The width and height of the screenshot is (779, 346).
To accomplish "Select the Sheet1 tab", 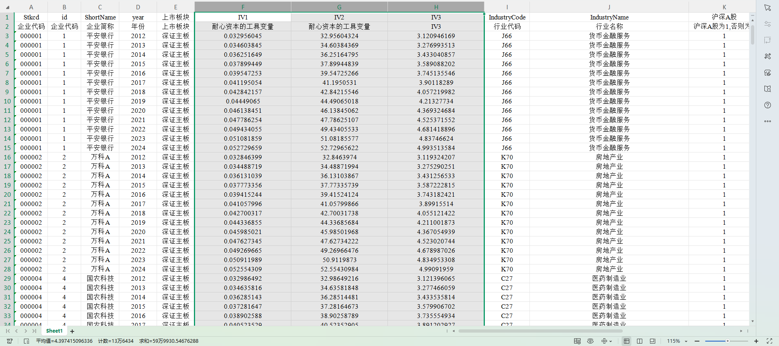I will click(54, 331).
